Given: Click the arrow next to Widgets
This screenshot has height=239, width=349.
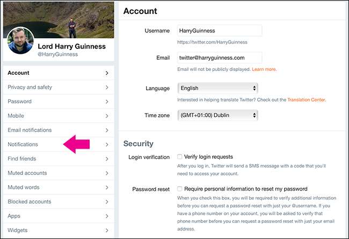Looking at the screenshot, I should [107, 230].
